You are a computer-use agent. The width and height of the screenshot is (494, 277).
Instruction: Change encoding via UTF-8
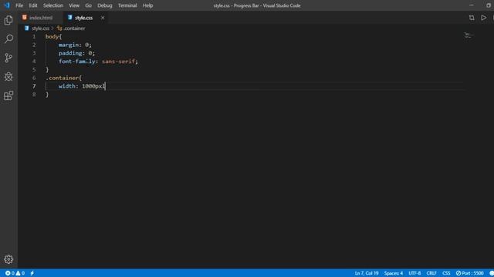point(414,273)
